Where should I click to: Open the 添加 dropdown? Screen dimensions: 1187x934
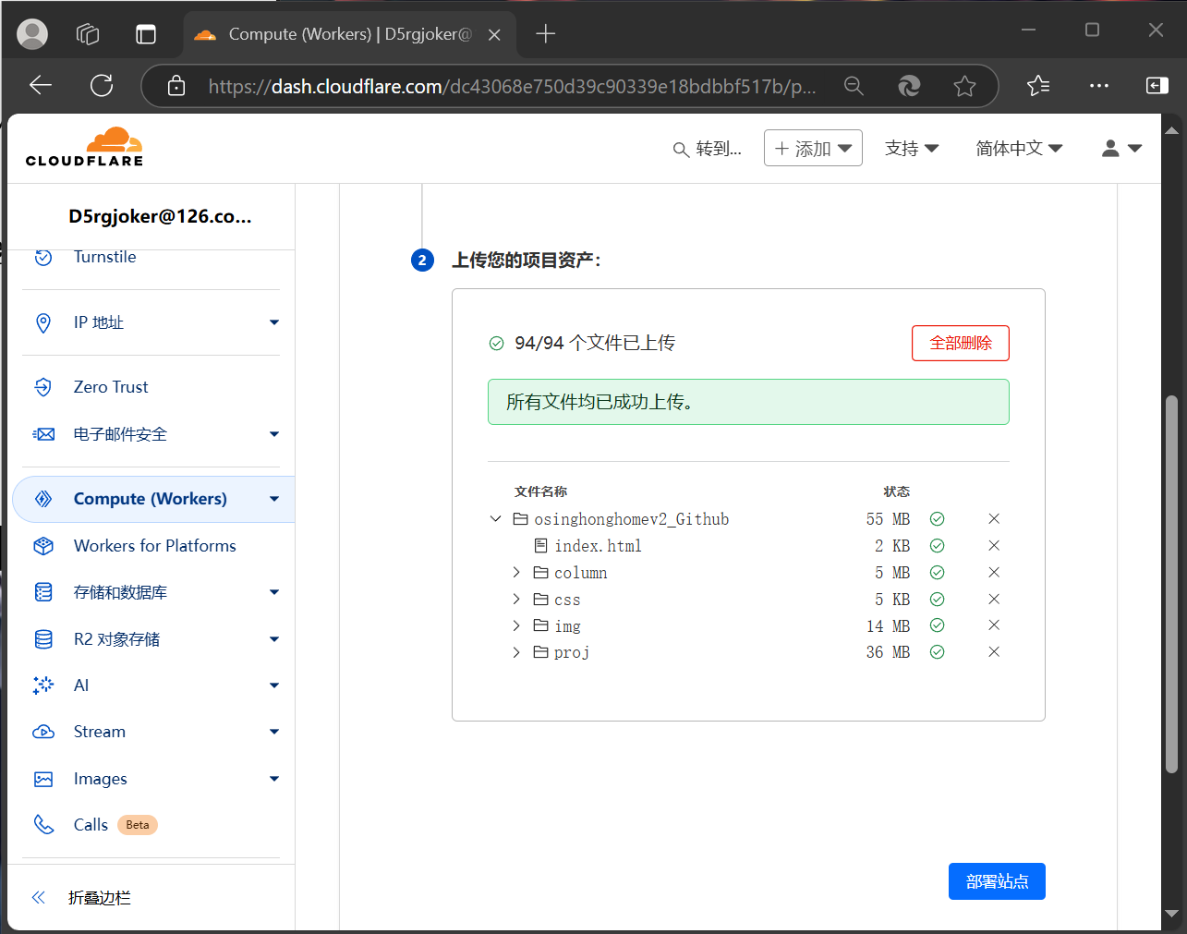point(813,149)
